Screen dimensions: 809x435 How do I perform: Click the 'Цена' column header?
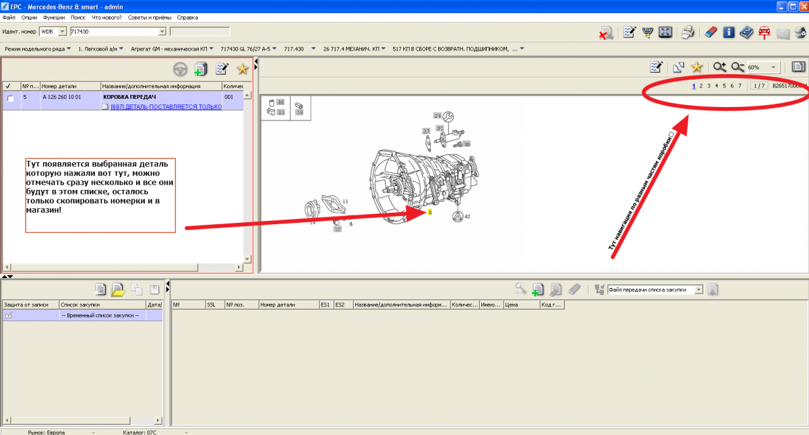(x=520, y=305)
